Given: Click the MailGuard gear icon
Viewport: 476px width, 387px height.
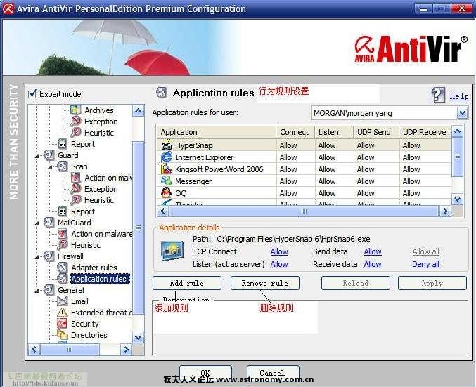Looking at the screenshot, I should (x=49, y=223).
